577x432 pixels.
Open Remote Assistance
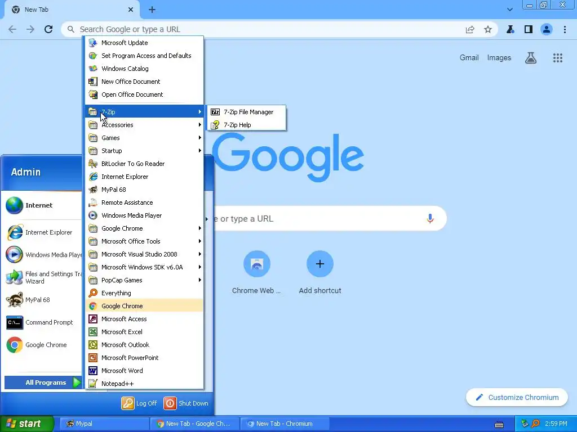[x=144, y=202]
